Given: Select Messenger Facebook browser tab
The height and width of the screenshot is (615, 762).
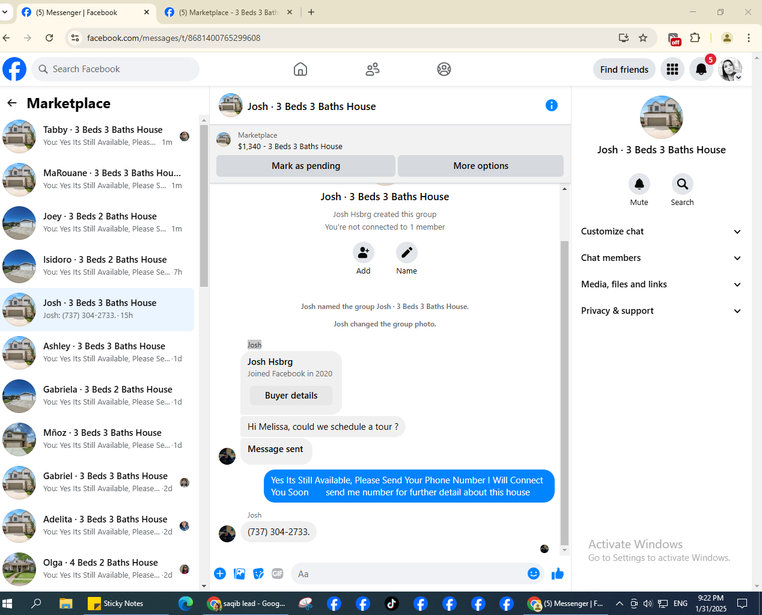Looking at the screenshot, I should click(x=86, y=12).
